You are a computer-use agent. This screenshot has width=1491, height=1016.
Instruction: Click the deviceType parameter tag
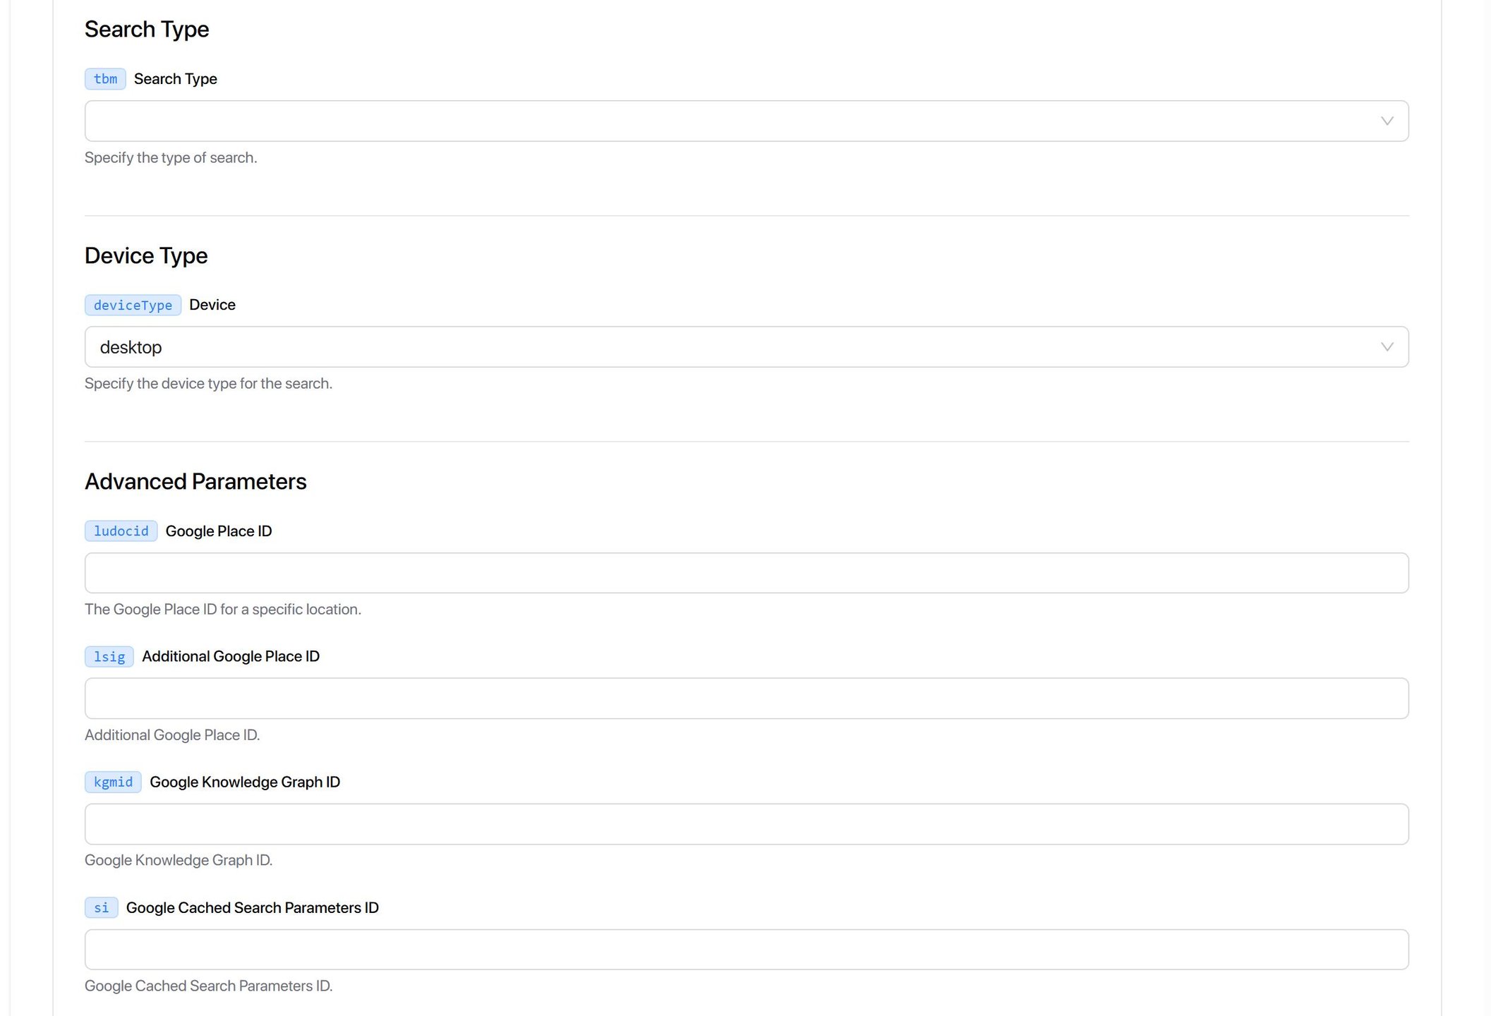pos(133,305)
